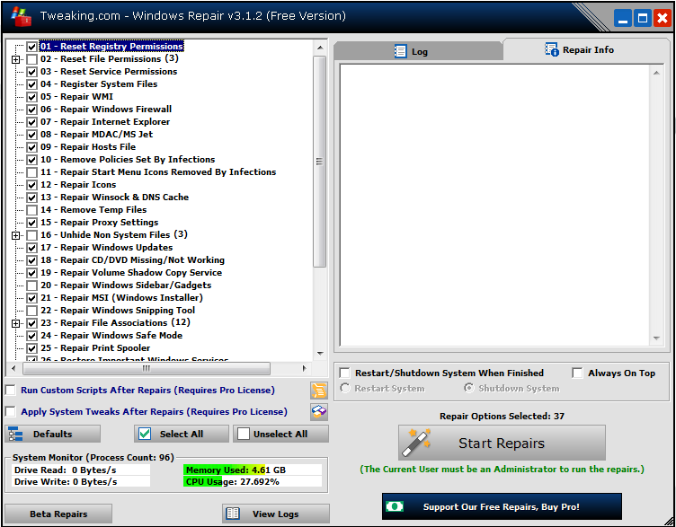Expand 23 - Repair File Associations node
The height and width of the screenshot is (527, 676).
[x=15, y=323]
